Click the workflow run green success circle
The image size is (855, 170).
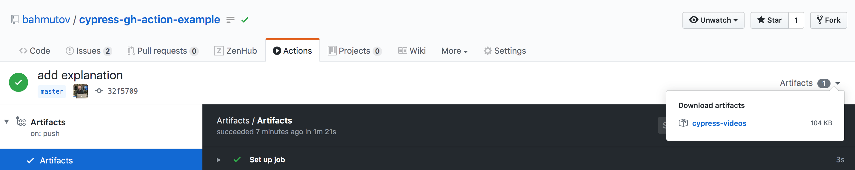(19, 82)
